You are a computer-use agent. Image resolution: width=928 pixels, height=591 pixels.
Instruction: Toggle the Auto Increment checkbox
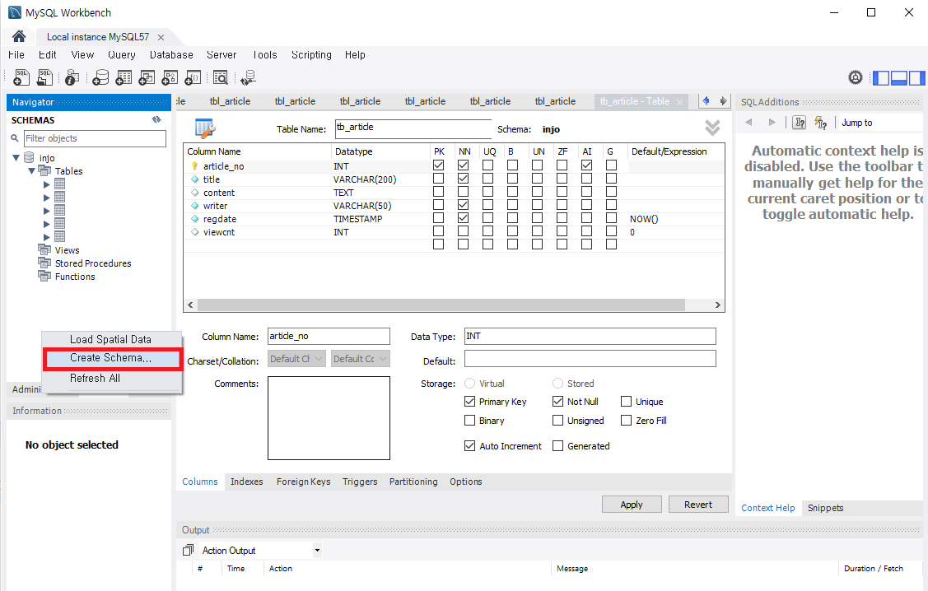pos(470,446)
